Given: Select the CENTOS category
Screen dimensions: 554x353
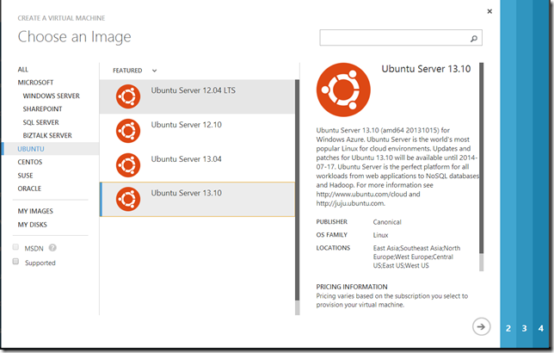Looking at the screenshot, I should (30, 162).
